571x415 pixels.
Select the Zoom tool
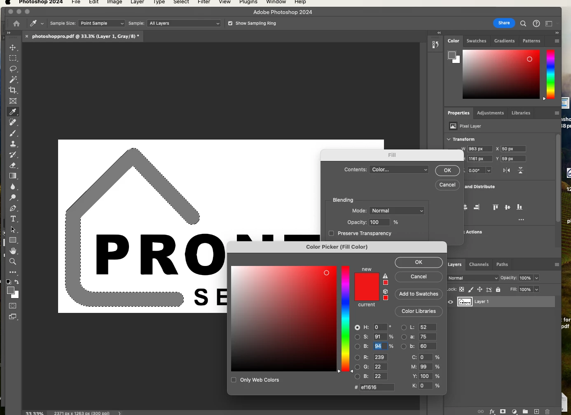point(13,261)
